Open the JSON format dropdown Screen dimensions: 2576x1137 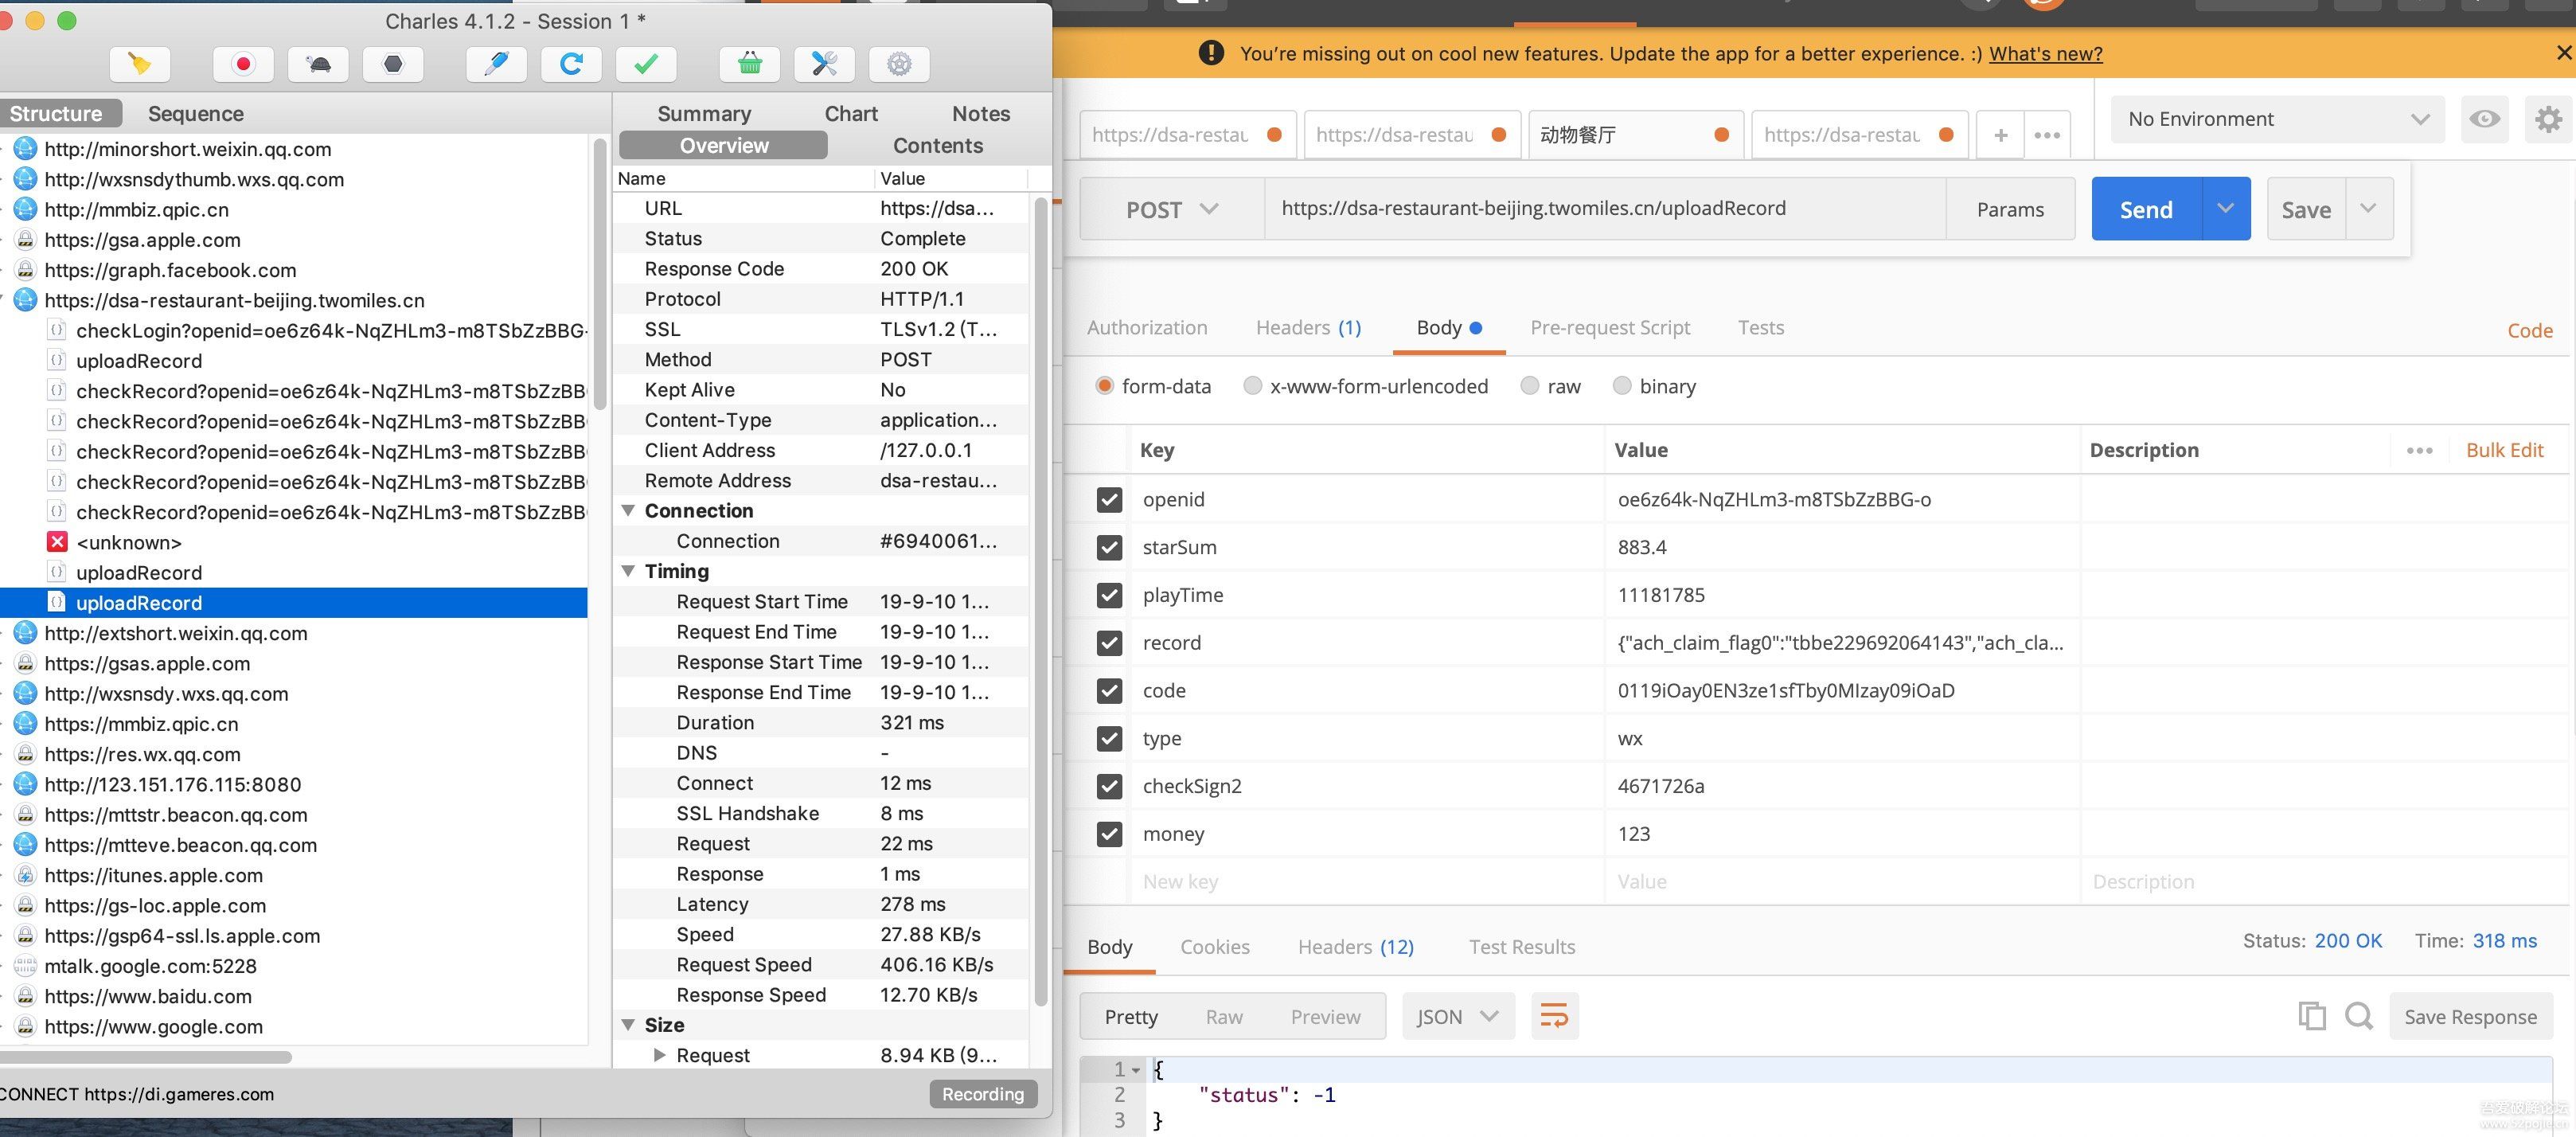pos(1458,1017)
